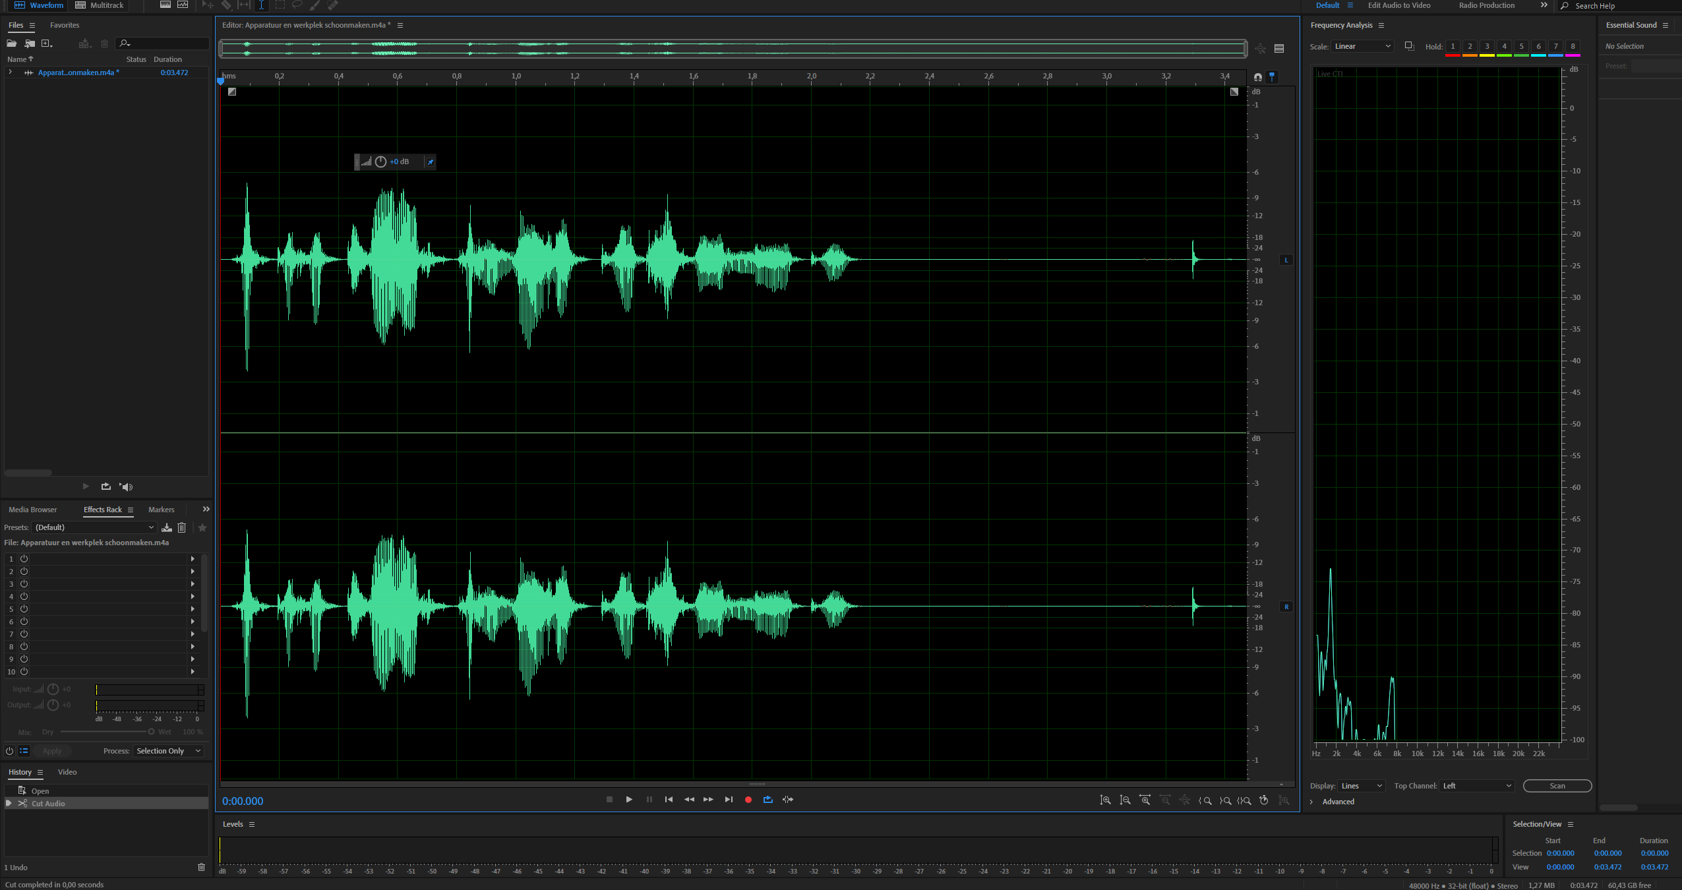Viewport: 1682px width, 890px height.
Task: Toggle left channel L enable button
Action: click(x=1286, y=260)
